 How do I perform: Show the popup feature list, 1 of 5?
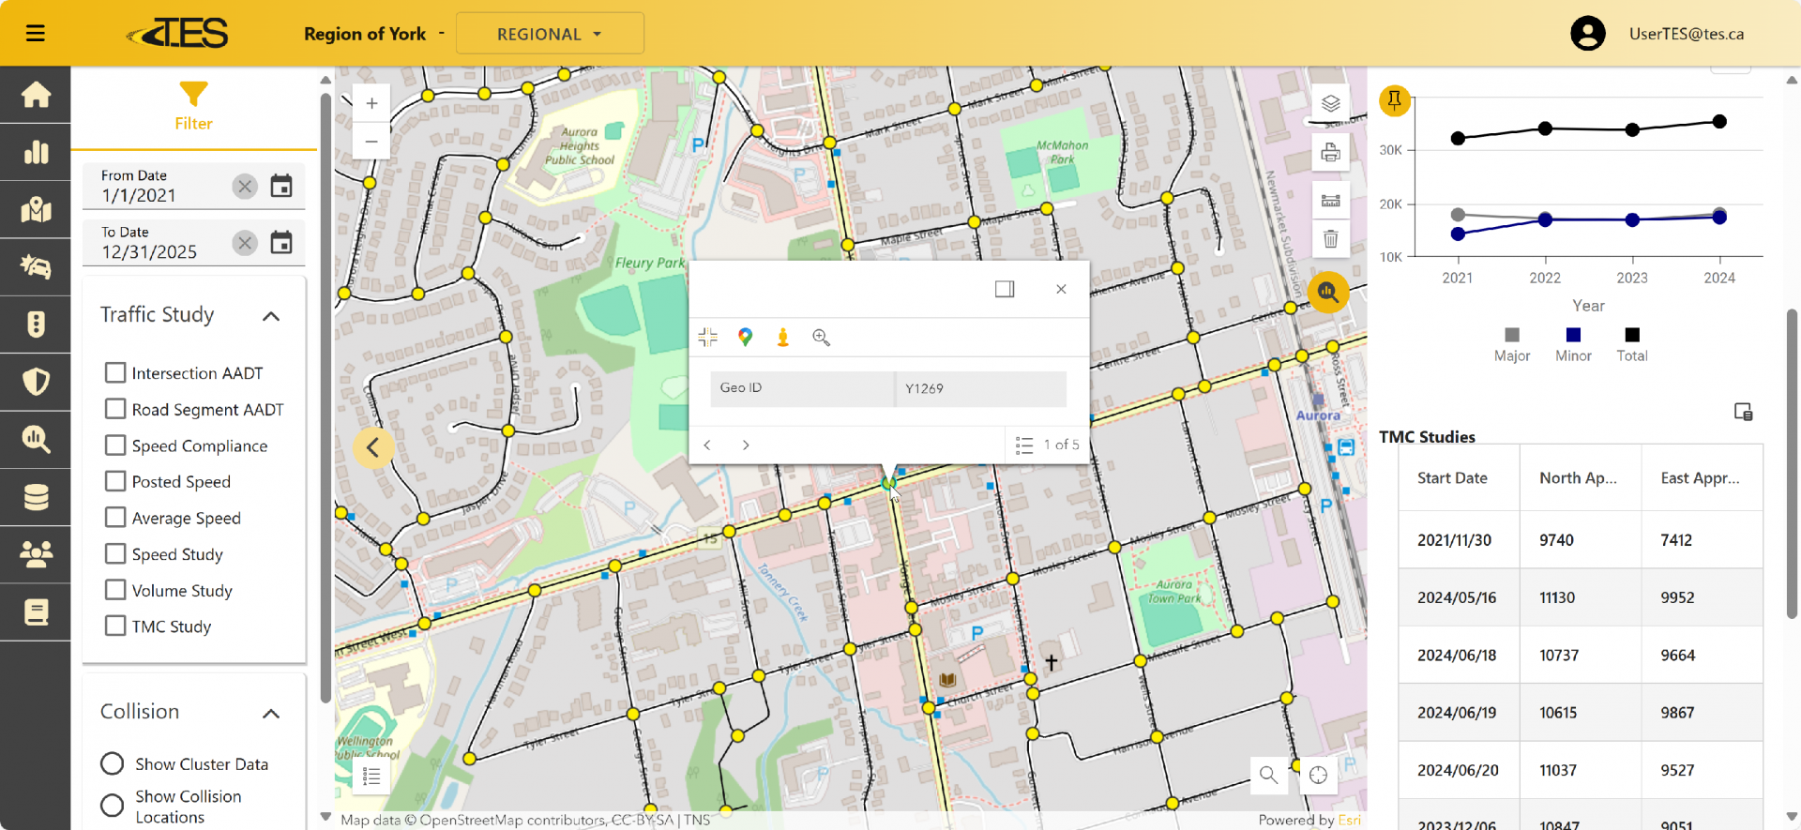point(1047,445)
